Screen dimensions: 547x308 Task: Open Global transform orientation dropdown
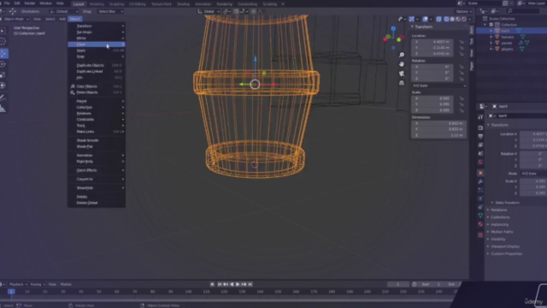tap(209, 11)
